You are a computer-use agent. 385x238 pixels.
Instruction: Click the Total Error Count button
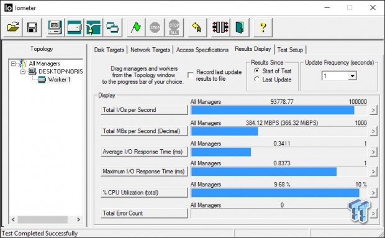144,213
